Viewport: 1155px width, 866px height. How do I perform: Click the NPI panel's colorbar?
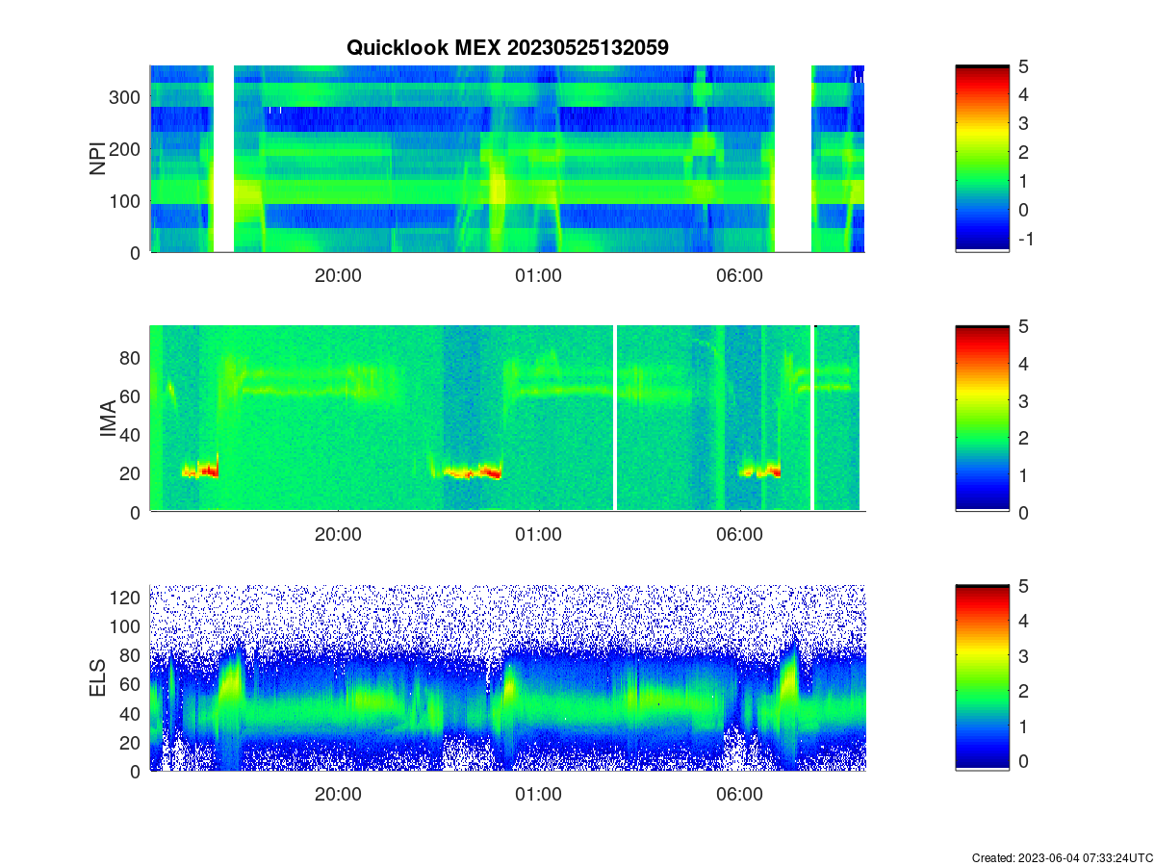point(982,159)
